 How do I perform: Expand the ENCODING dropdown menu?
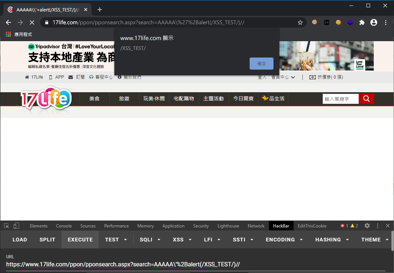click(x=284, y=240)
